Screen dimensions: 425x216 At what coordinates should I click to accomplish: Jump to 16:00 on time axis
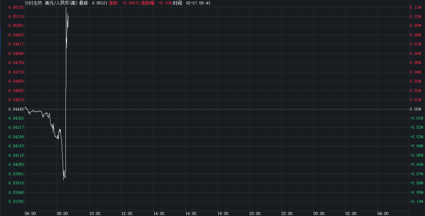pyautogui.click(x=191, y=213)
